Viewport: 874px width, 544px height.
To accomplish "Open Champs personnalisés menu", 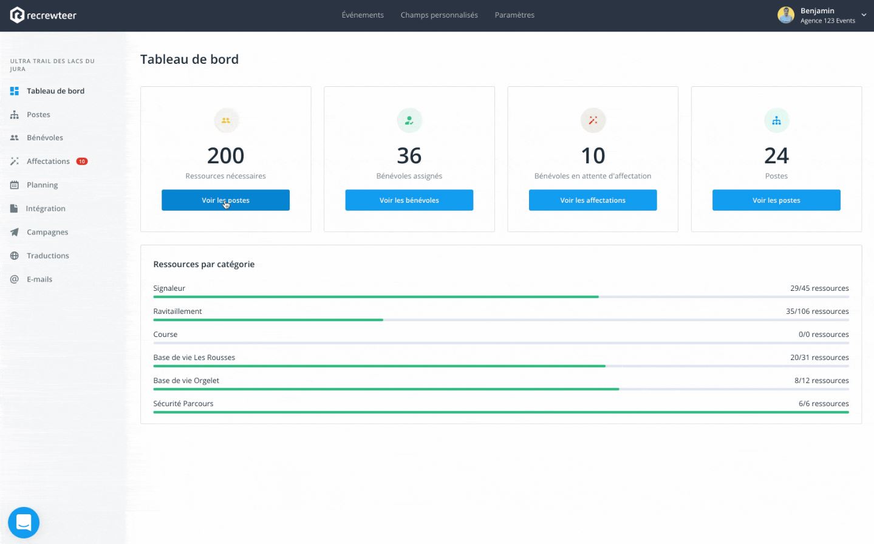I will 439,15.
